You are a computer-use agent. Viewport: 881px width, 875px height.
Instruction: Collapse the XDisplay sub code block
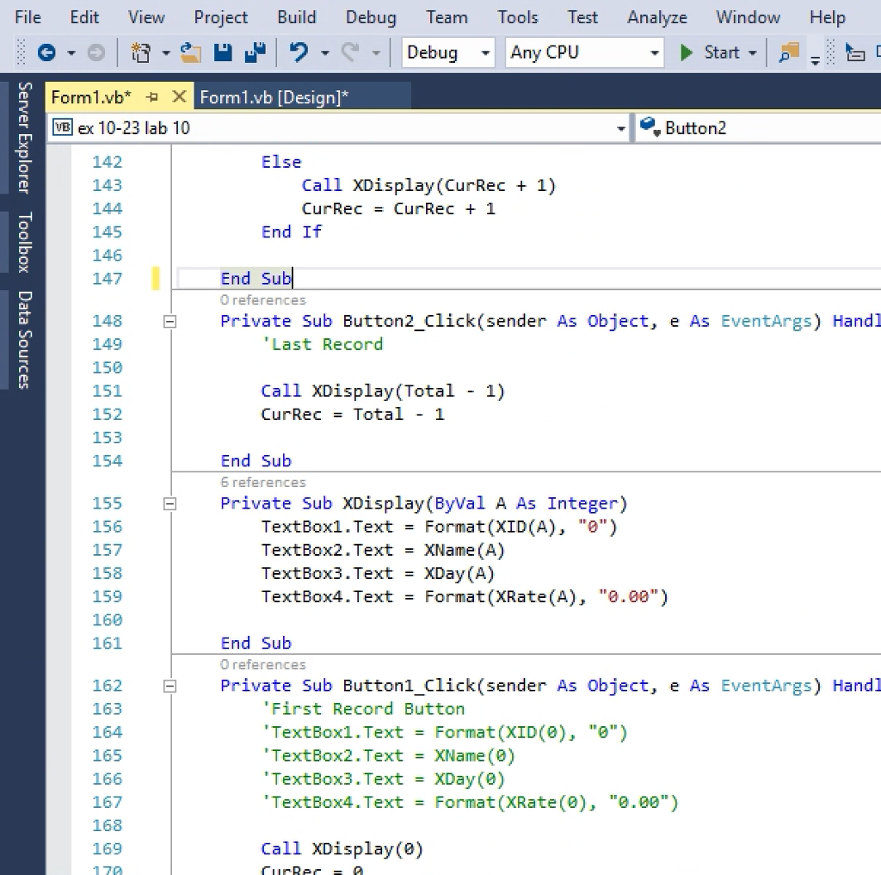pos(169,503)
